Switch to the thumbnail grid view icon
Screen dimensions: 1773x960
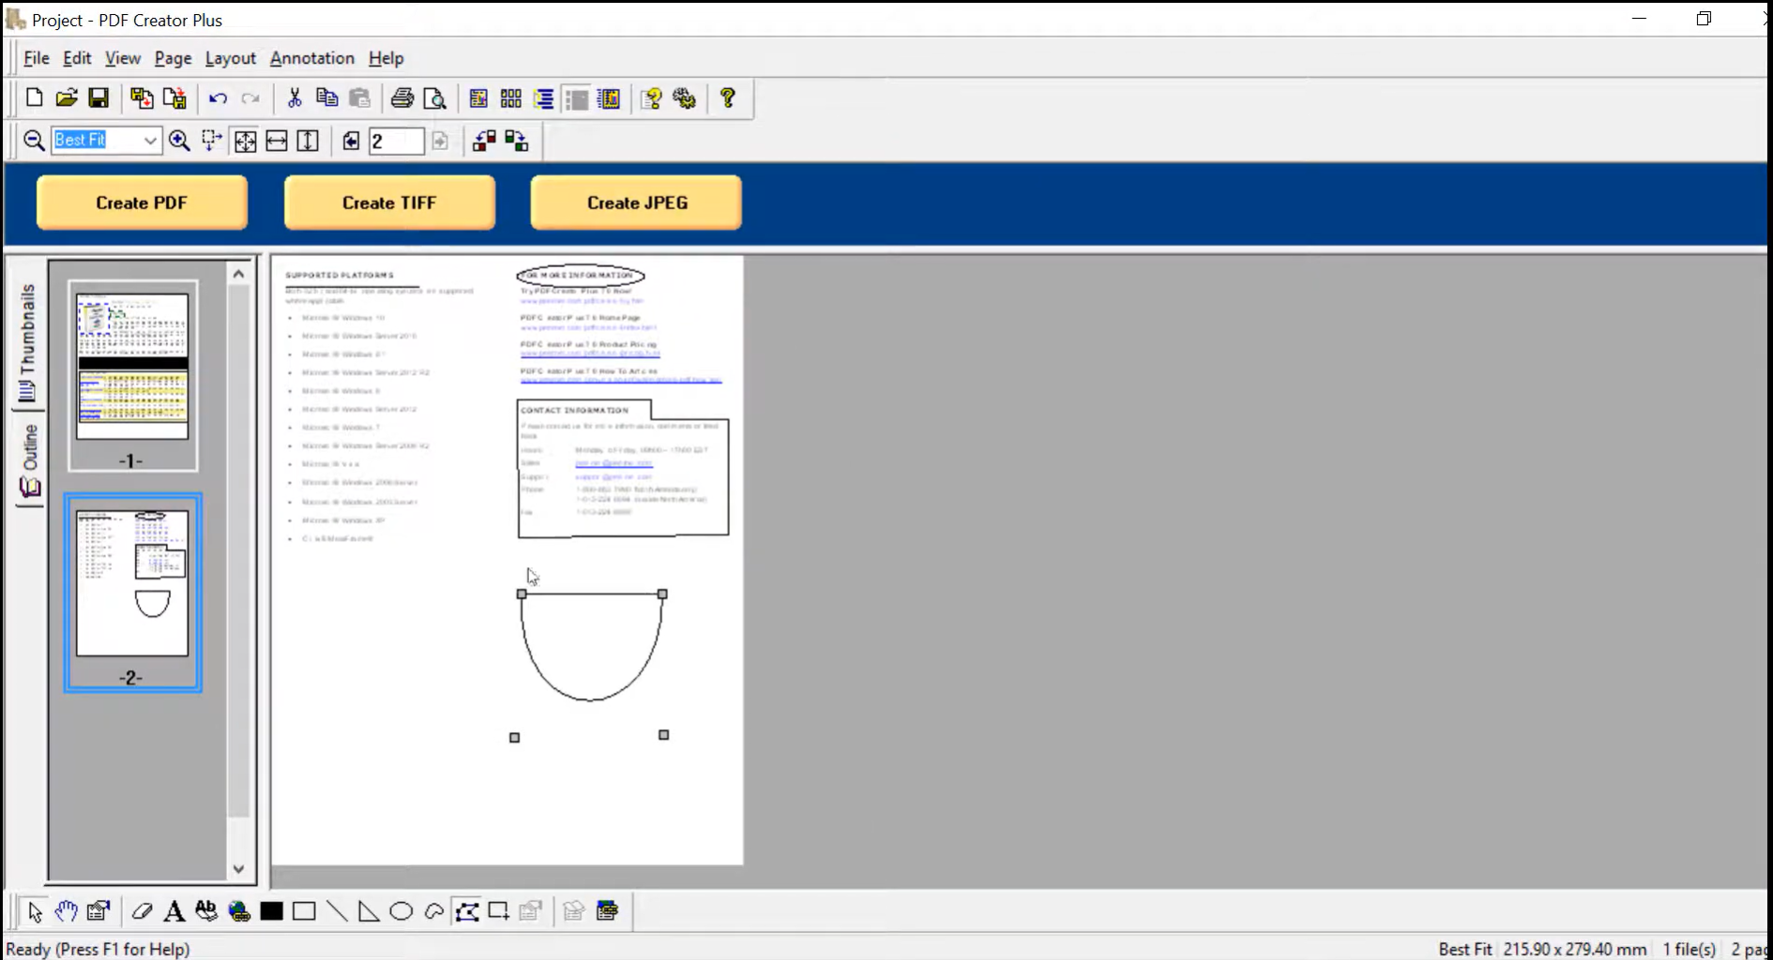(x=511, y=98)
